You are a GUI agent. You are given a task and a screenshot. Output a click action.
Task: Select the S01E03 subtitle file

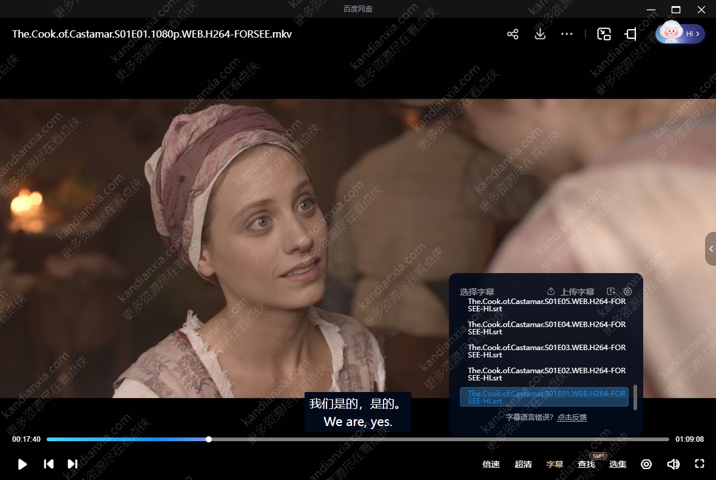point(546,351)
